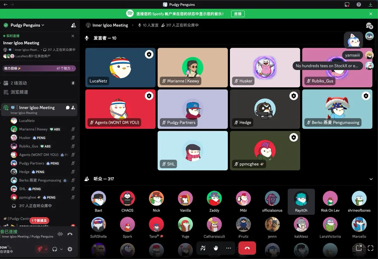Select audience member Rayit0h
The image size is (378, 259).
coord(301,202)
